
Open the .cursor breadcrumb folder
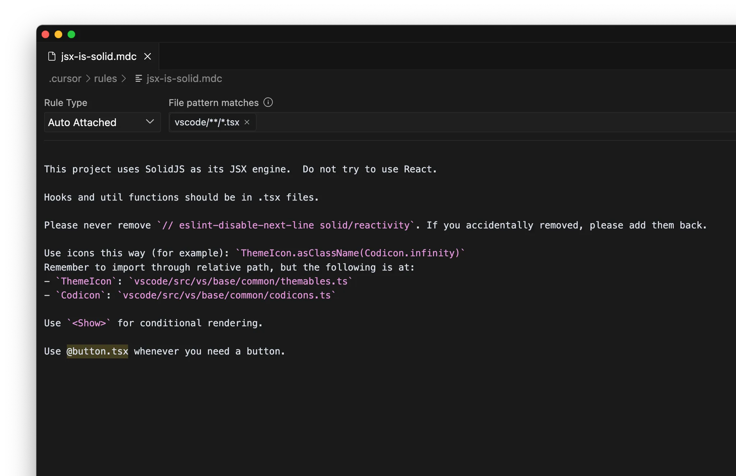click(65, 79)
